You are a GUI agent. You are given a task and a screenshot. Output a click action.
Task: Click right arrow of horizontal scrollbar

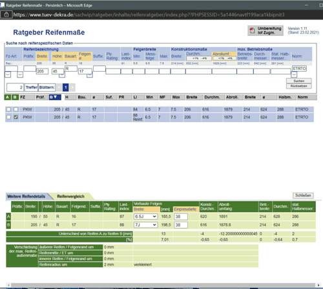(x=318, y=285)
